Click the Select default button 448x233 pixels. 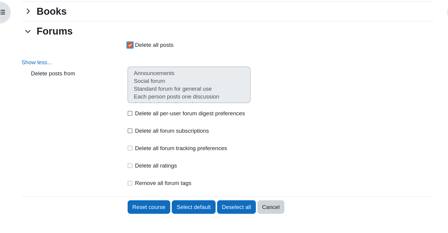[x=194, y=207]
